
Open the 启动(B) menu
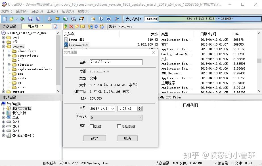click(x=37, y=11)
